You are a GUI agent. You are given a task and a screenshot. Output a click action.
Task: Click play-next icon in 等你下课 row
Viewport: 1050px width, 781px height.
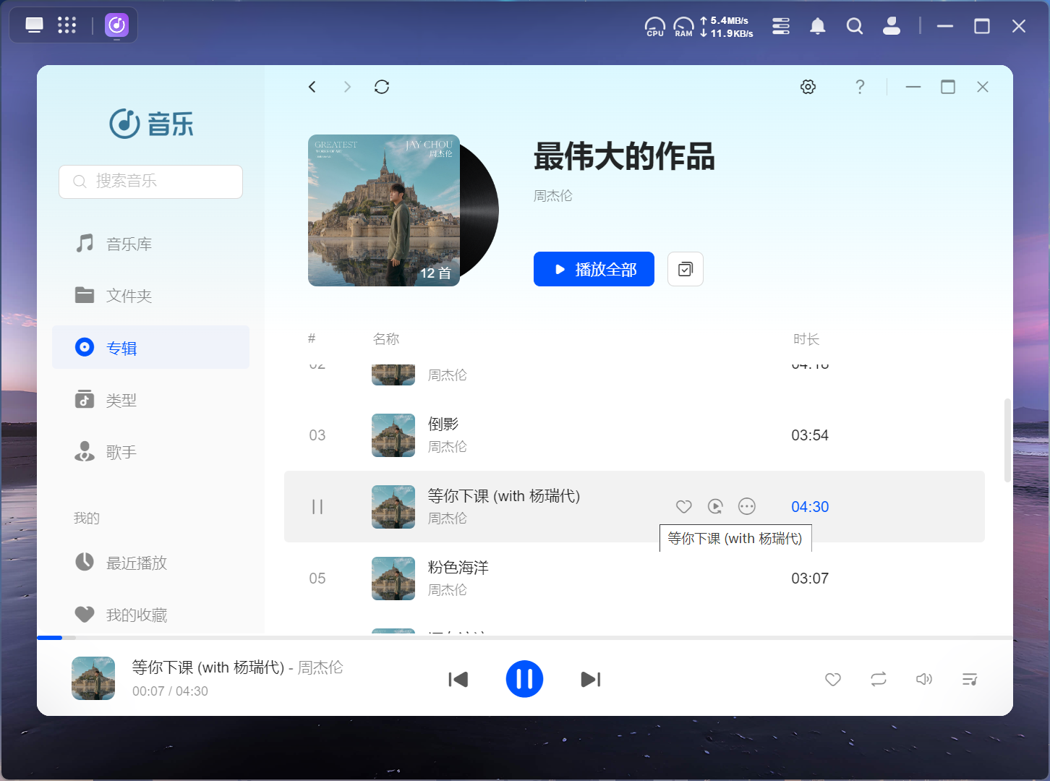[x=715, y=506]
